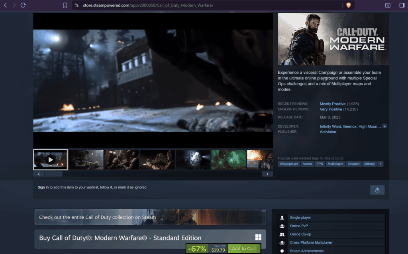Select fourth screenshot thumbnail
The image size is (408, 254).
[157, 159]
